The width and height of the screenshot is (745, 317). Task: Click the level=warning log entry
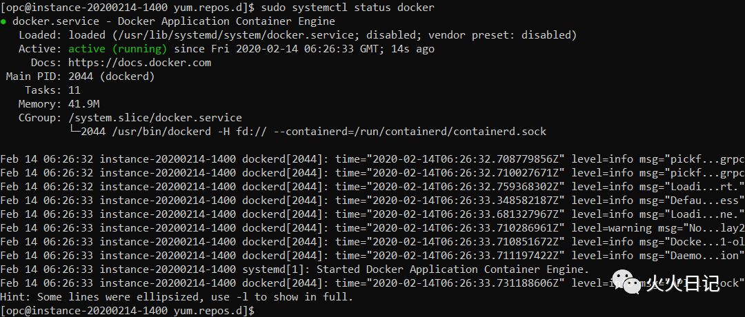click(x=612, y=228)
